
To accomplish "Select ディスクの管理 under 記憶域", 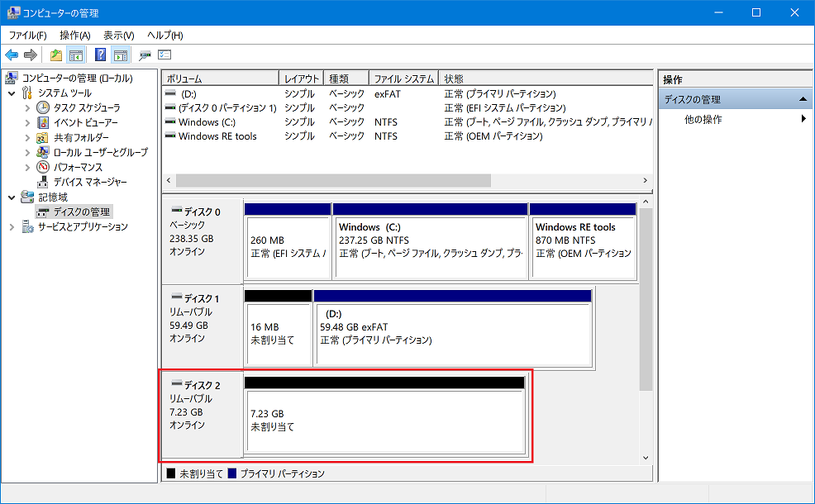I will click(81, 212).
